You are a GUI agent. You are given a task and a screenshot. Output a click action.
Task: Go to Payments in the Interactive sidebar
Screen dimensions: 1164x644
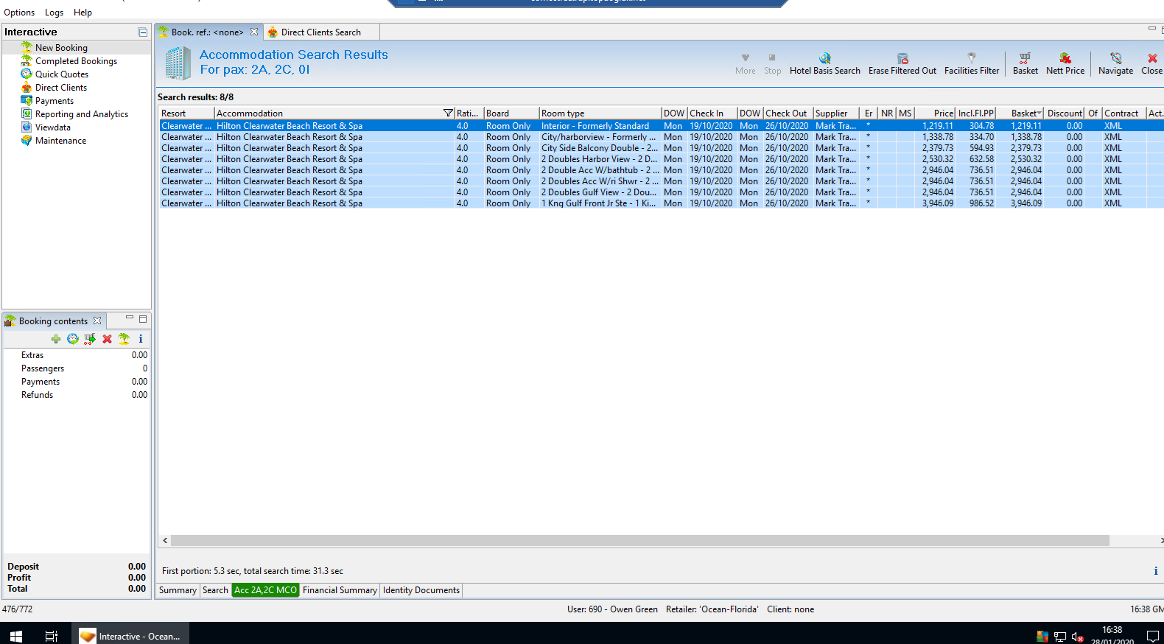(x=55, y=101)
